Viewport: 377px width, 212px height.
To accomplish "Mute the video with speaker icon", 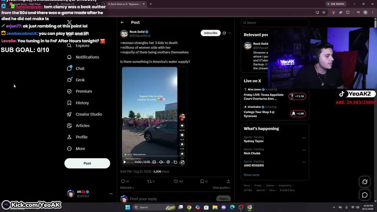I will pyautogui.click(x=161, y=162).
